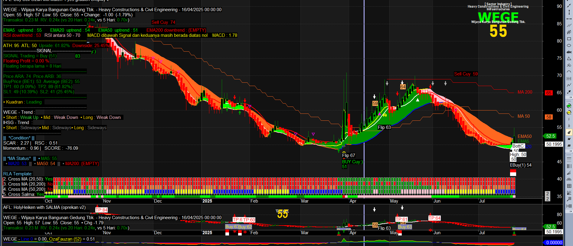Switch chart to weekly 'w' interval

coord(569,139)
